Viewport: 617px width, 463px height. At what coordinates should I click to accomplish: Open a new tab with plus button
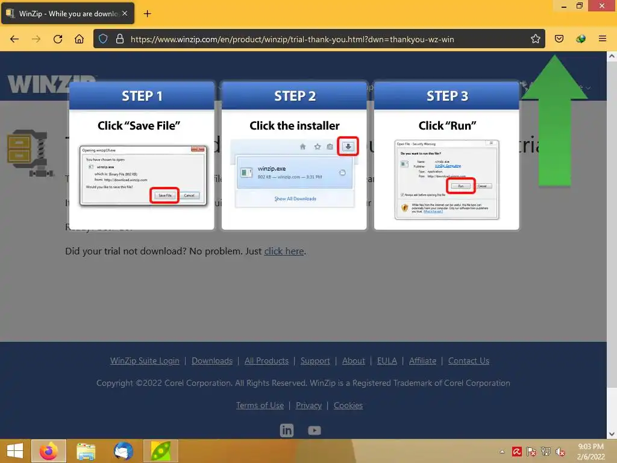coord(147,14)
